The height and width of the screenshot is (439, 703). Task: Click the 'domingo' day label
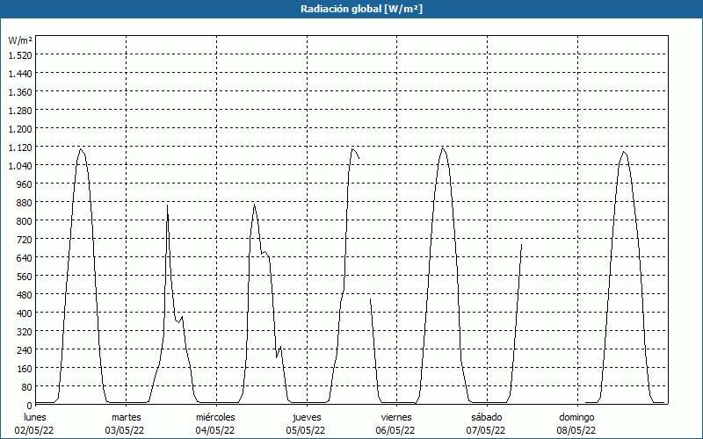click(x=576, y=417)
